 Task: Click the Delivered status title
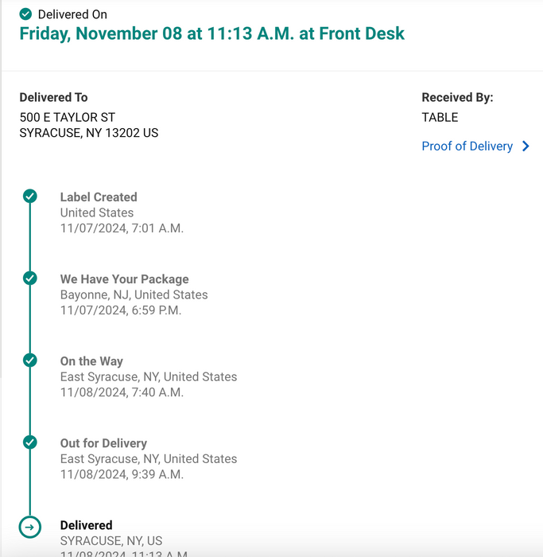87,525
